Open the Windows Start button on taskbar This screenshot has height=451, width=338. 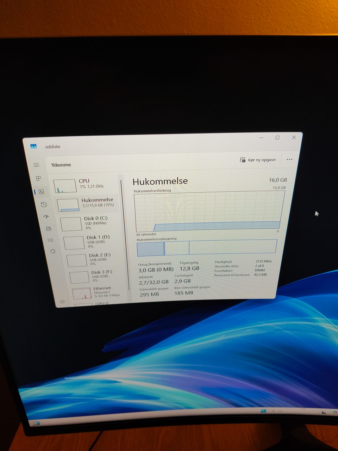[263, 411]
